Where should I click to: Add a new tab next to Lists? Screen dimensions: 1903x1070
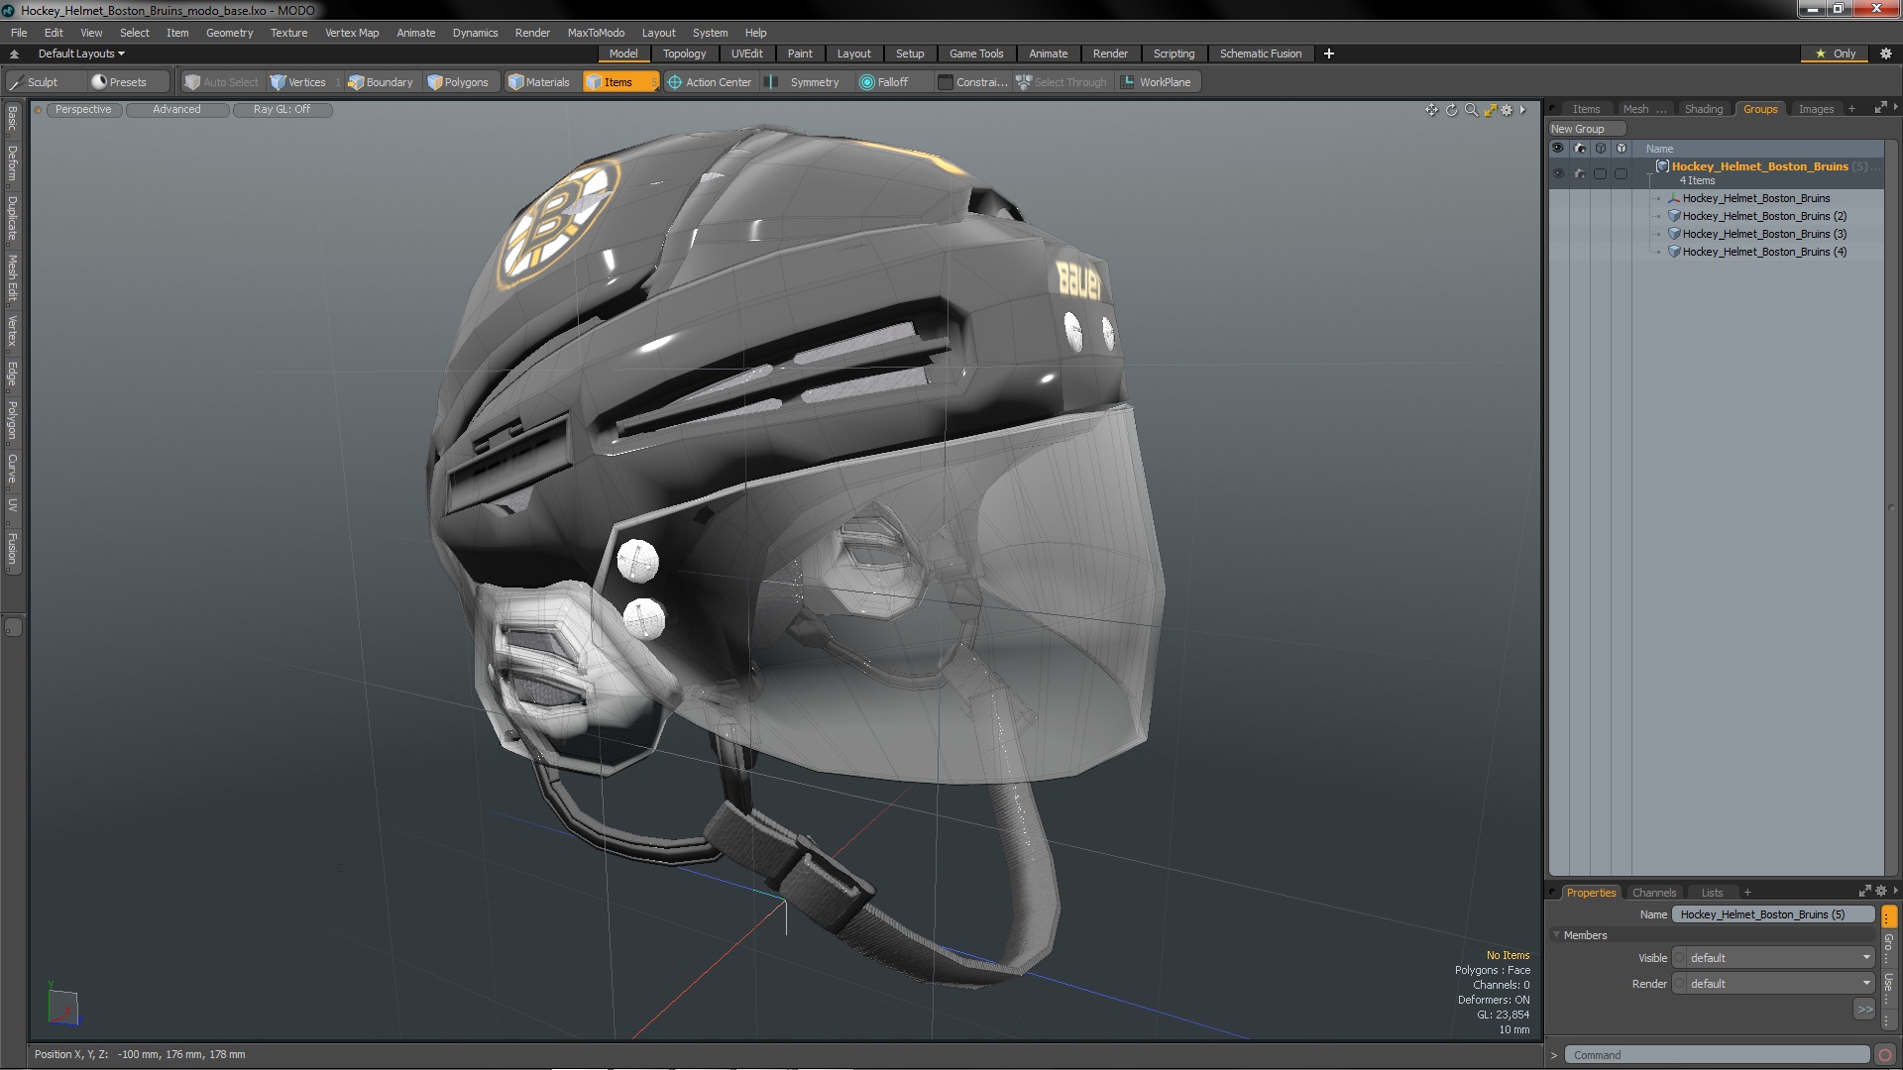[x=1747, y=893]
